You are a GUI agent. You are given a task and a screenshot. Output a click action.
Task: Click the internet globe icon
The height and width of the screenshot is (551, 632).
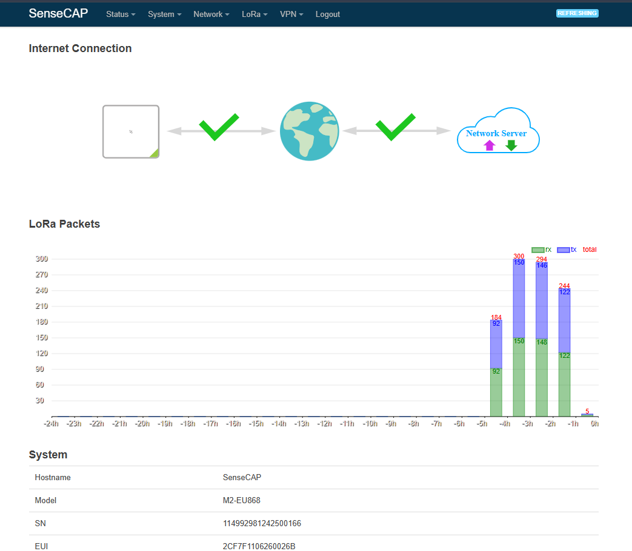pos(309,131)
